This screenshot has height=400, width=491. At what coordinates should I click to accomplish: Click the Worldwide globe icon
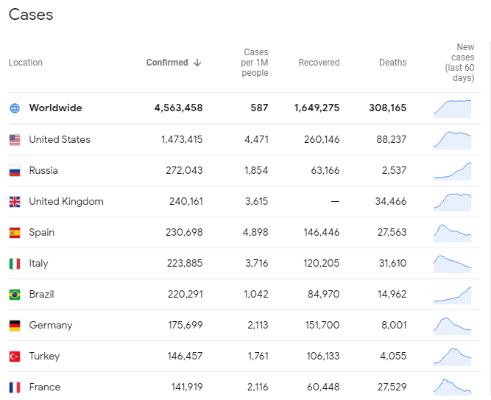15,108
